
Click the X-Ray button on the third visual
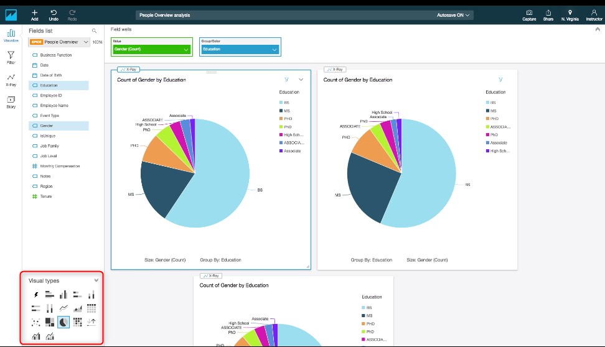[211, 275]
